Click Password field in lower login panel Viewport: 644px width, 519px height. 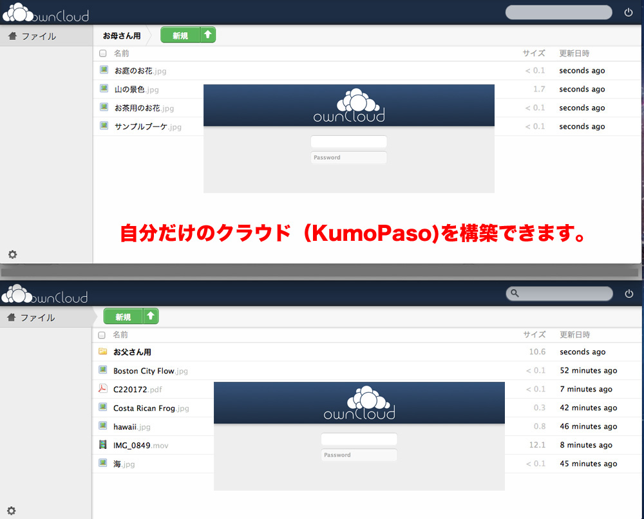tap(359, 455)
